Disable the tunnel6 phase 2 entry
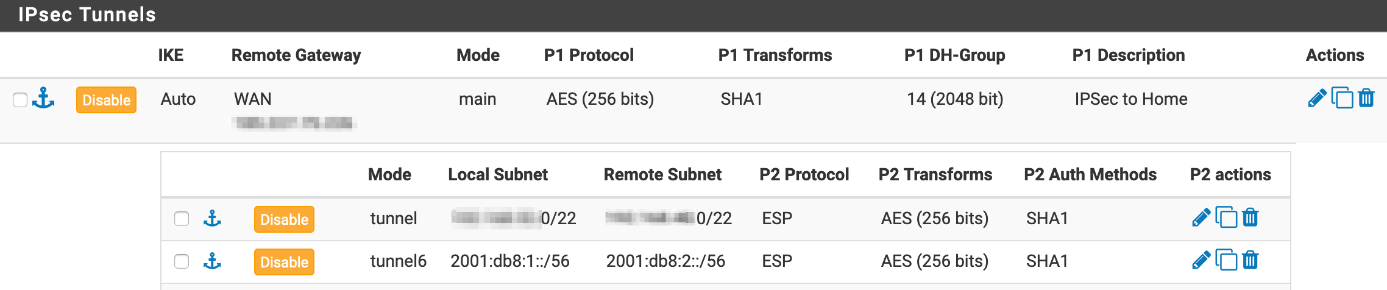This screenshot has width=1387, height=290. point(284,262)
